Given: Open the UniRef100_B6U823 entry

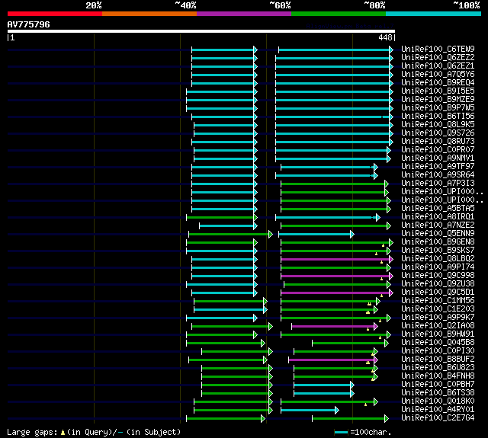Looking at the screenshot, I should tap(438, 368).
